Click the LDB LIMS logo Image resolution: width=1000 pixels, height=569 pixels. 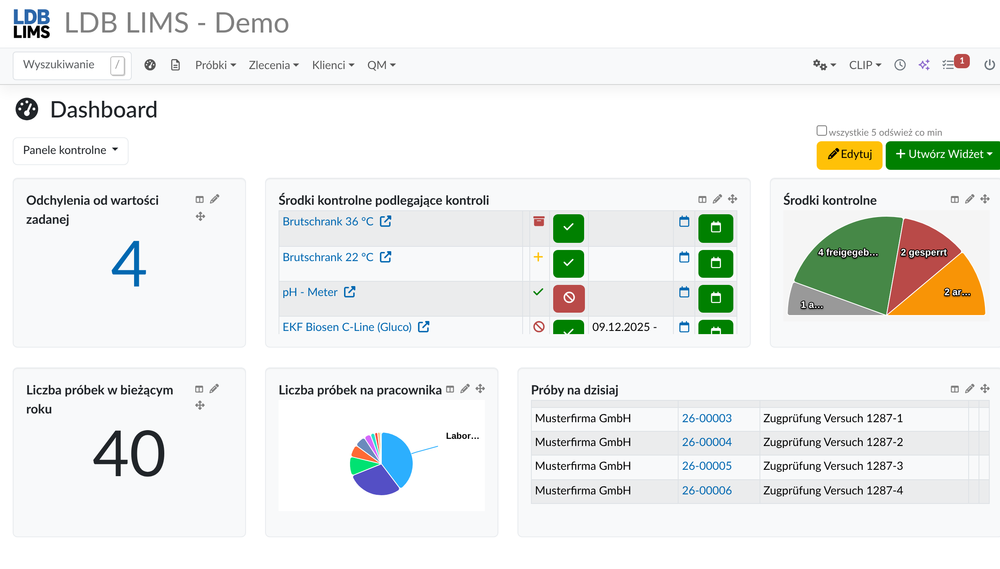click(x=32, y=23)
